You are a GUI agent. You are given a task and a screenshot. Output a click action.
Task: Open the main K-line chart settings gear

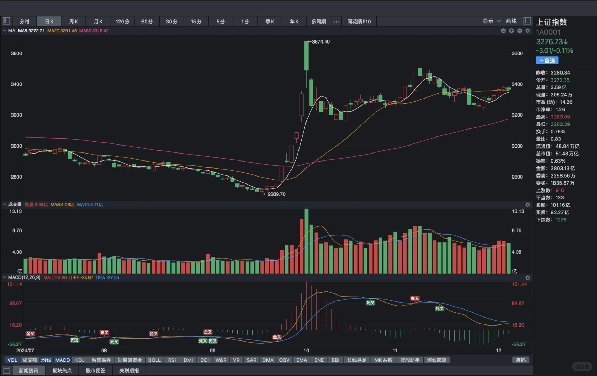coord(528,31)
